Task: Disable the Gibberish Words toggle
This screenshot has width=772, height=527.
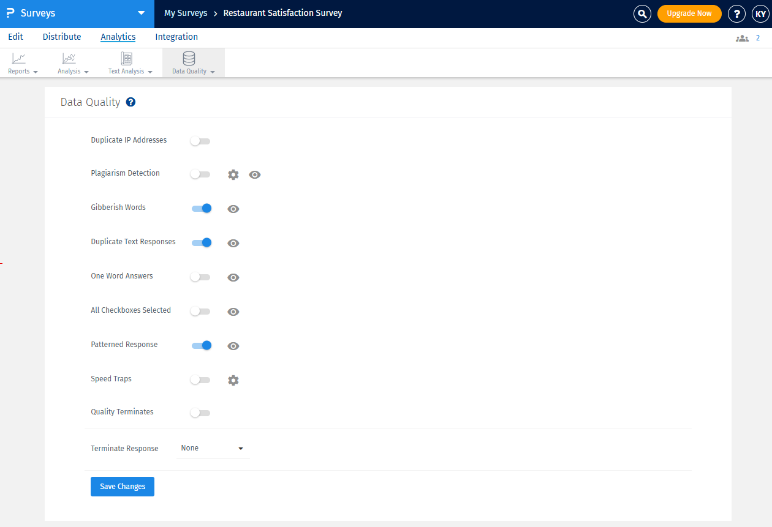Action: point(202,209)
